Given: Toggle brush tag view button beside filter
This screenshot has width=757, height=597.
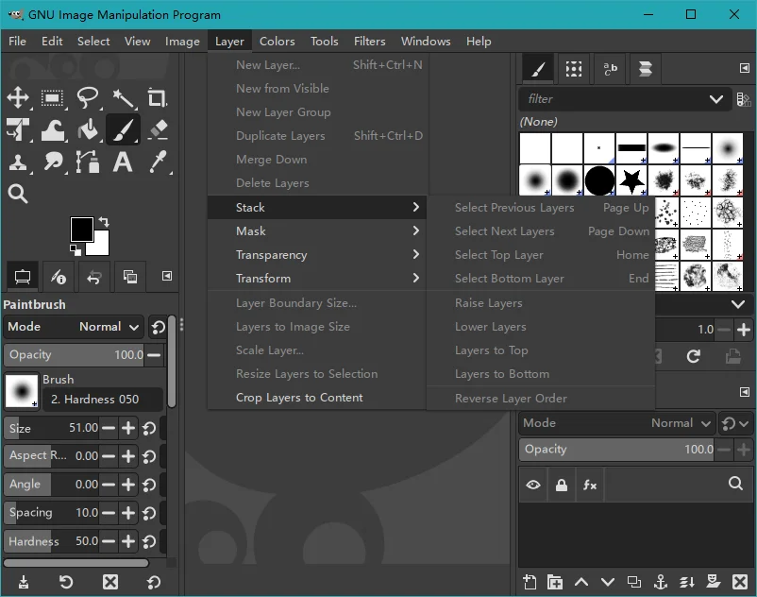Looking at the screenshot, I should click(x=744, y=99).
